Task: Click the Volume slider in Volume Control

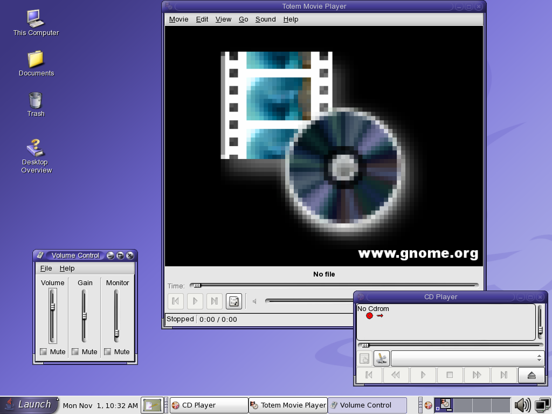Action: [52, 316]
